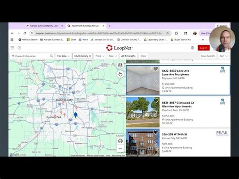Open the MO Bus Search bookmark
This screenshot has width=239, height=179.
coord(28,39)
